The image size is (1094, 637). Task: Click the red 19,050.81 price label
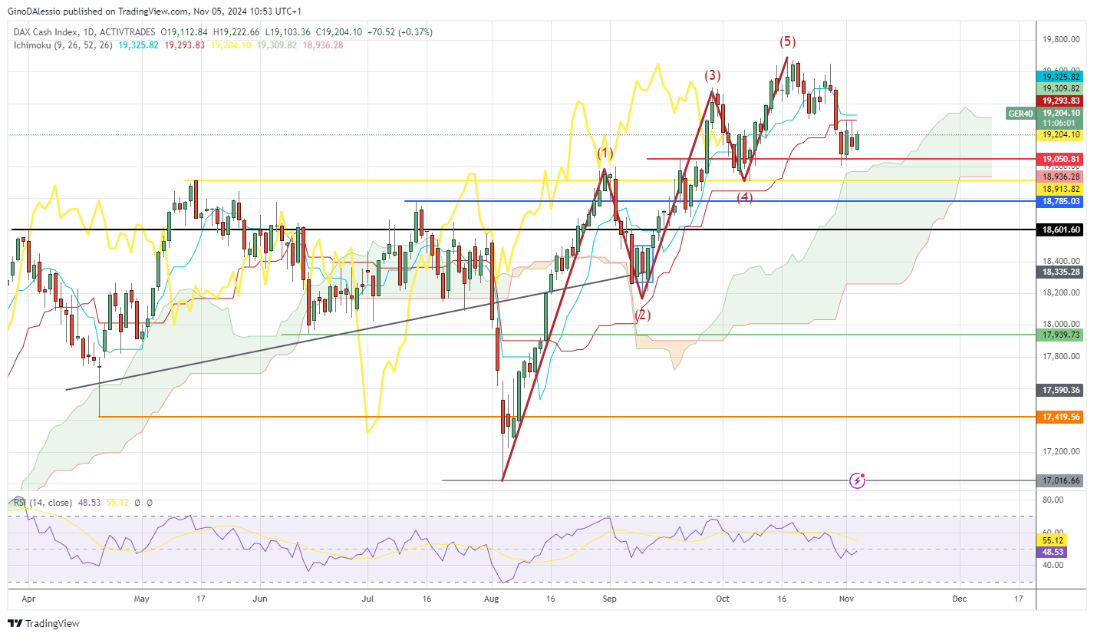(x=1060, y=159)
